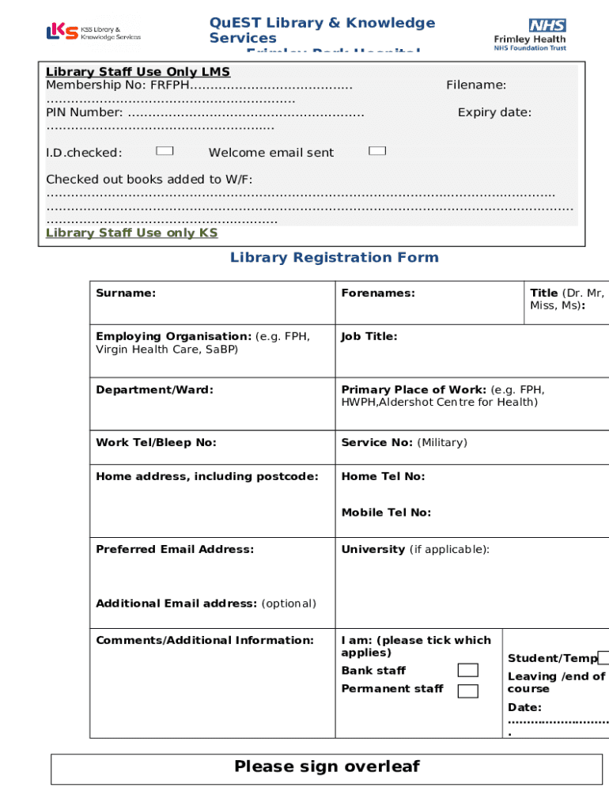Click the Please sign overleaf box
Screen dimensions: 609x810
point(327,767)
